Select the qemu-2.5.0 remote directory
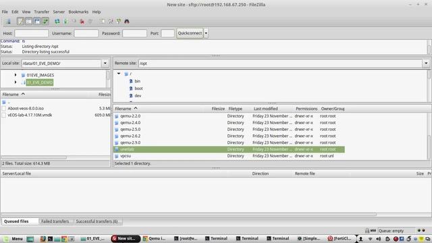Image resolution: width=432 pixels, height=243 pixels. [229, 129]
